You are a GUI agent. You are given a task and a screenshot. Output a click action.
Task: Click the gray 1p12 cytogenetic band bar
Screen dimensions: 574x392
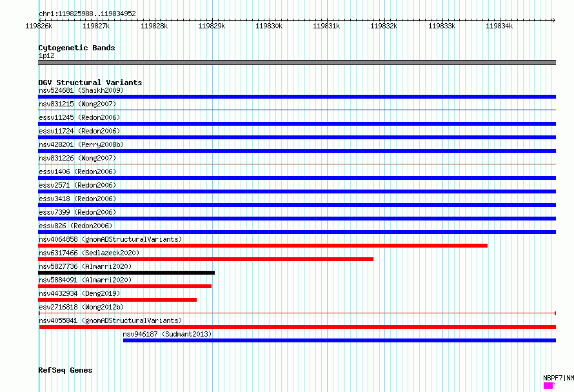[297, 63]
